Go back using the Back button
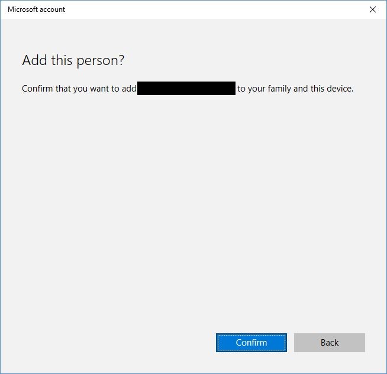 [x=329, y=343]
